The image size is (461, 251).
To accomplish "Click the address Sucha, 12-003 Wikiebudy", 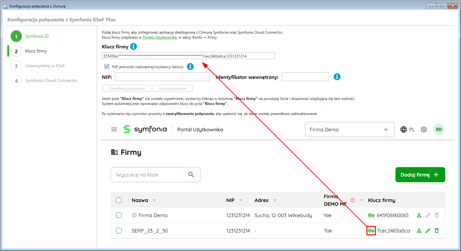I will click(x=283, y=216).
